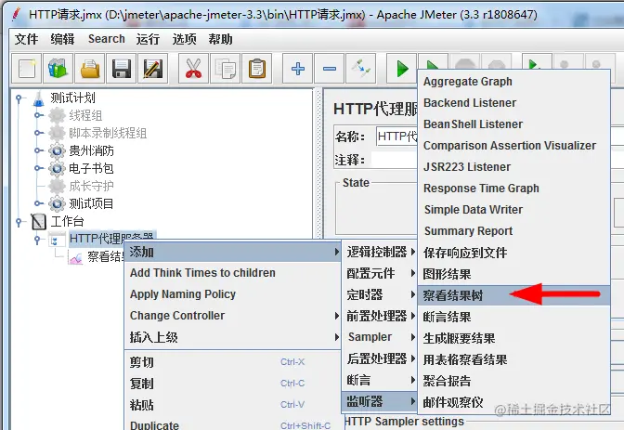The width and height of the screenshot is (624, 430).
Task: Click the disabled gear icon beside 线程组
Action: [x=57, y=115]
